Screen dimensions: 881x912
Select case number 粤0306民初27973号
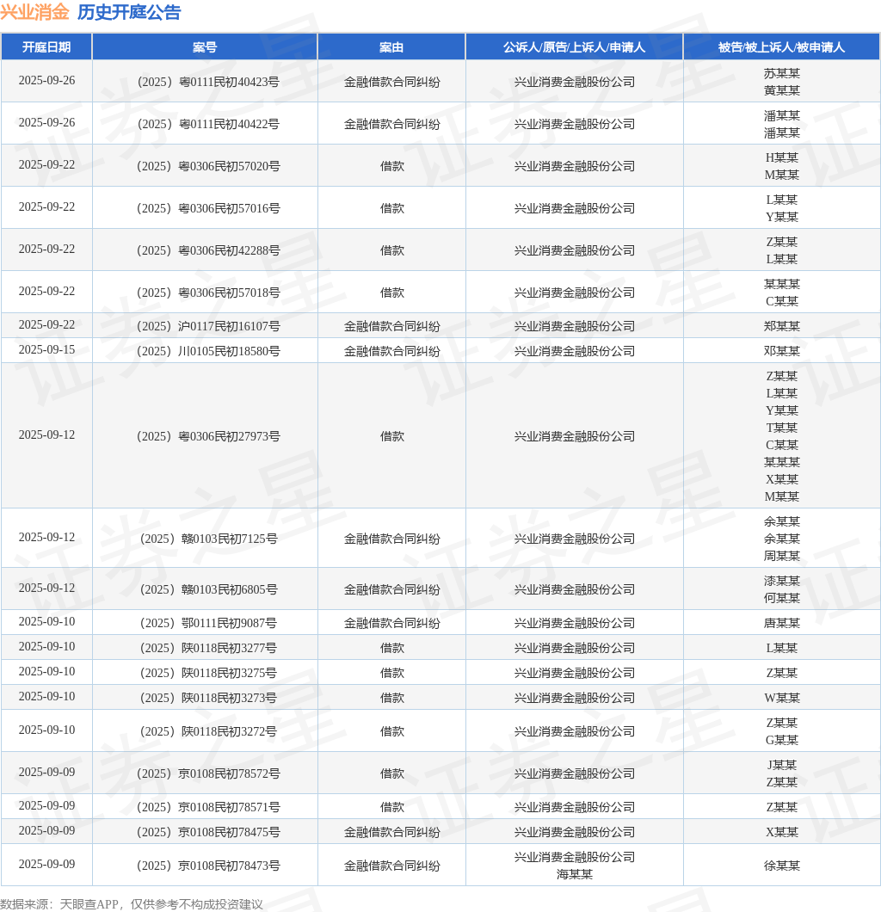(208, 436)
